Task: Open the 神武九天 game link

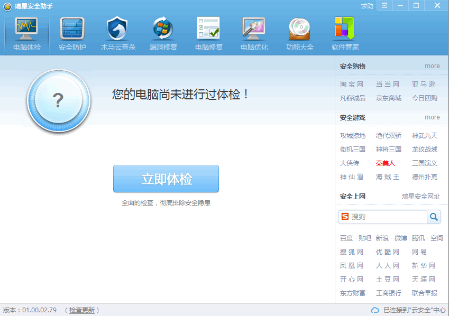Action: 425,136
